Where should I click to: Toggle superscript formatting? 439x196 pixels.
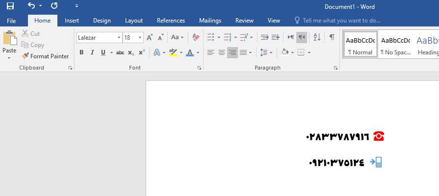click(142, 52)
